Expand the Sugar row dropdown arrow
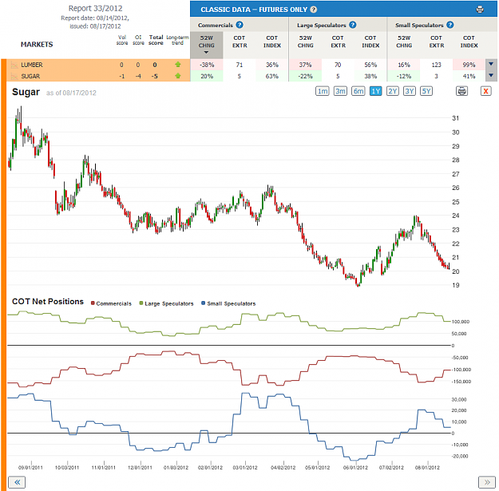 (491, 76)
